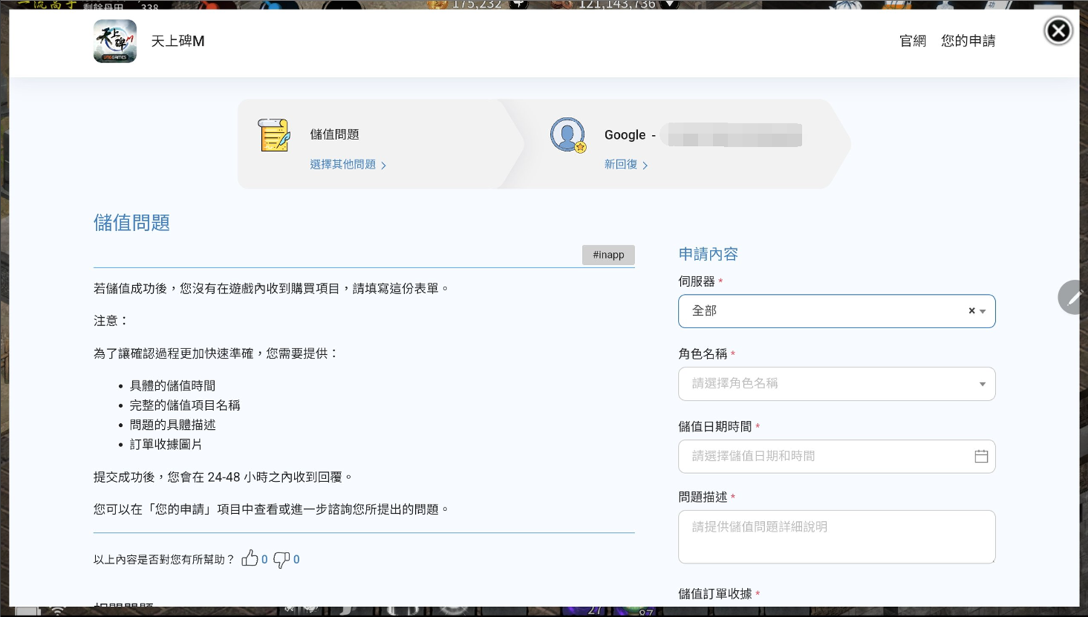Click the pencil edit floating icon

[x=1073, y=297]
